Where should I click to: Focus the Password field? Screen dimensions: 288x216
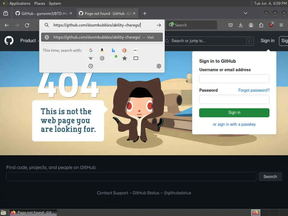234,99
